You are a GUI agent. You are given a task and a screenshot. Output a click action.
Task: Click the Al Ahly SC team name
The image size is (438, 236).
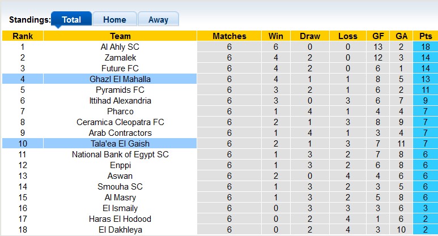pos(120,47)
